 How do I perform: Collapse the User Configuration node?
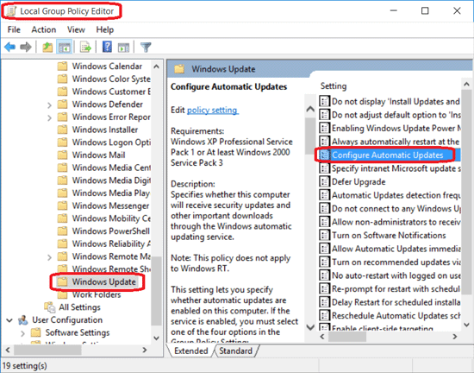pos(9,320)
